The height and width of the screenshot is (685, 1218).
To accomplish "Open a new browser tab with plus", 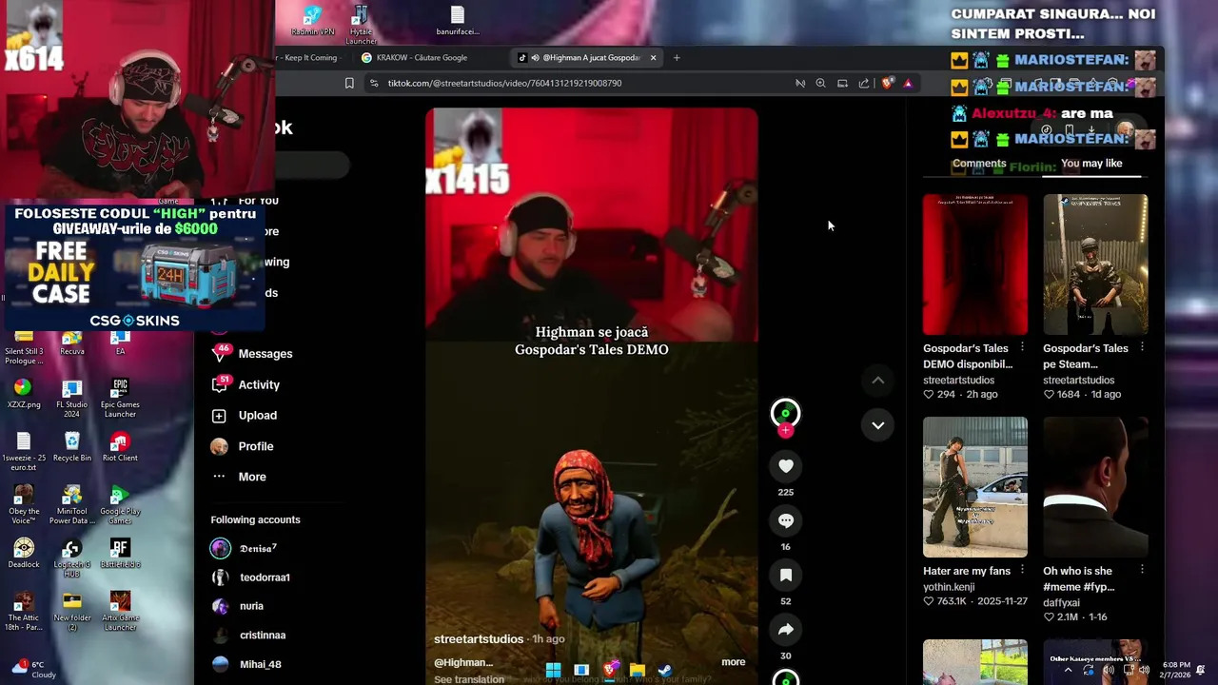I will pos(677,58).
